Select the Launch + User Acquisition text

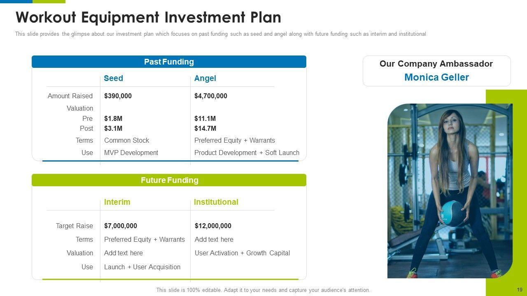point(142,267)
